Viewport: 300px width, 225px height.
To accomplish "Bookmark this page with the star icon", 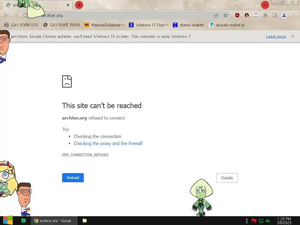I will point(226,15).
